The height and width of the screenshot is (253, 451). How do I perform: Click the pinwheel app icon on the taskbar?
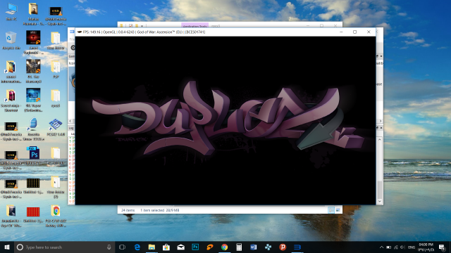268,247
